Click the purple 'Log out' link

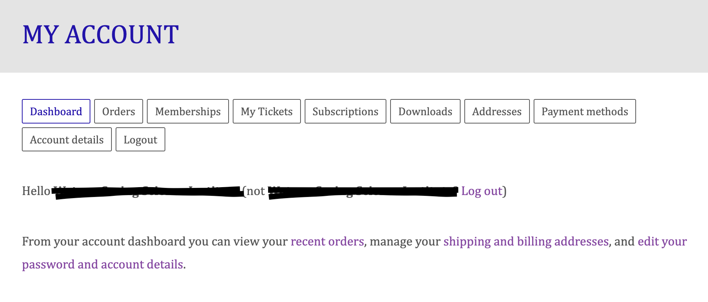(482, 191)
